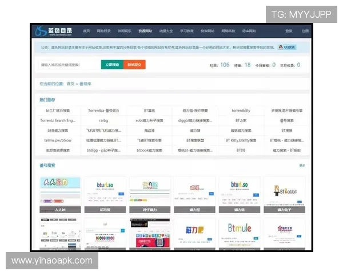The height and width of the screenshot is (275, 343).
Task: Open the rarbg link
Action: point(103,120)
